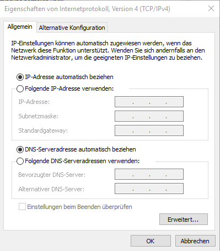
Task: Click into the IP-Adresse input field
Action: tap(149, 102)
